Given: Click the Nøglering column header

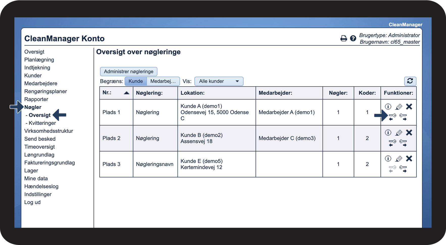Looking at the screenshot, I should 149,93.
